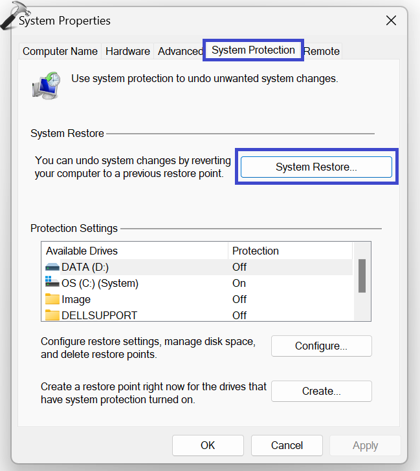Switch to the Computer Name tab
420x471 pixels.
pyautogui.click(x=60, y=51)
